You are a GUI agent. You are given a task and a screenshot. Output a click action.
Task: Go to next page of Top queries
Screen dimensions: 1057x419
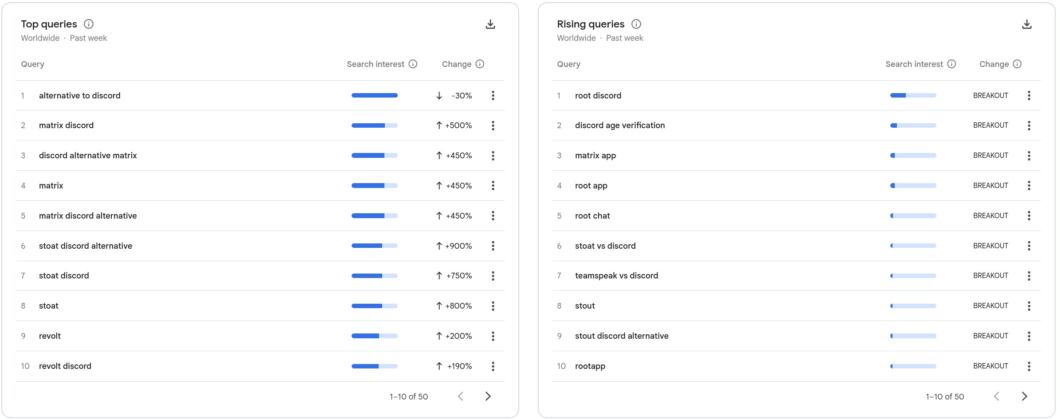pos(488,396)
